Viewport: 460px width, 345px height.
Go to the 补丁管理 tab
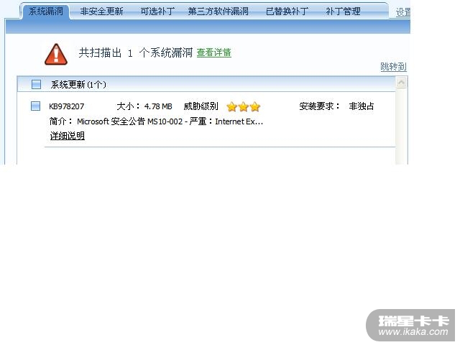pos(344,11)
